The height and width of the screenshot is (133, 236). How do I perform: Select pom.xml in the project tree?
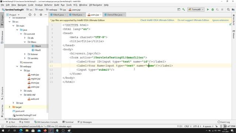(18, 111)
